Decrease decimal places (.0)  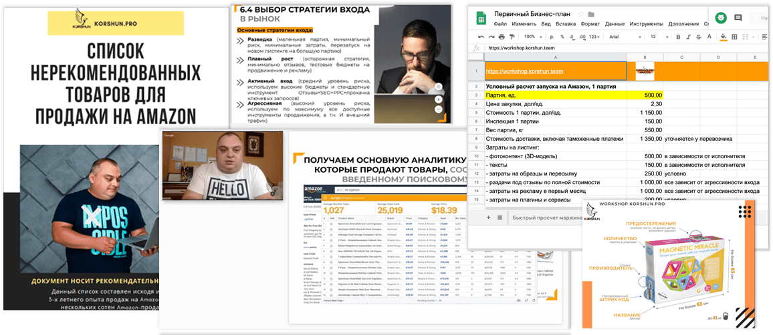(x=572, y=37)
